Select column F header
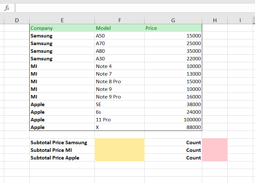 click(x=119, y=20)
